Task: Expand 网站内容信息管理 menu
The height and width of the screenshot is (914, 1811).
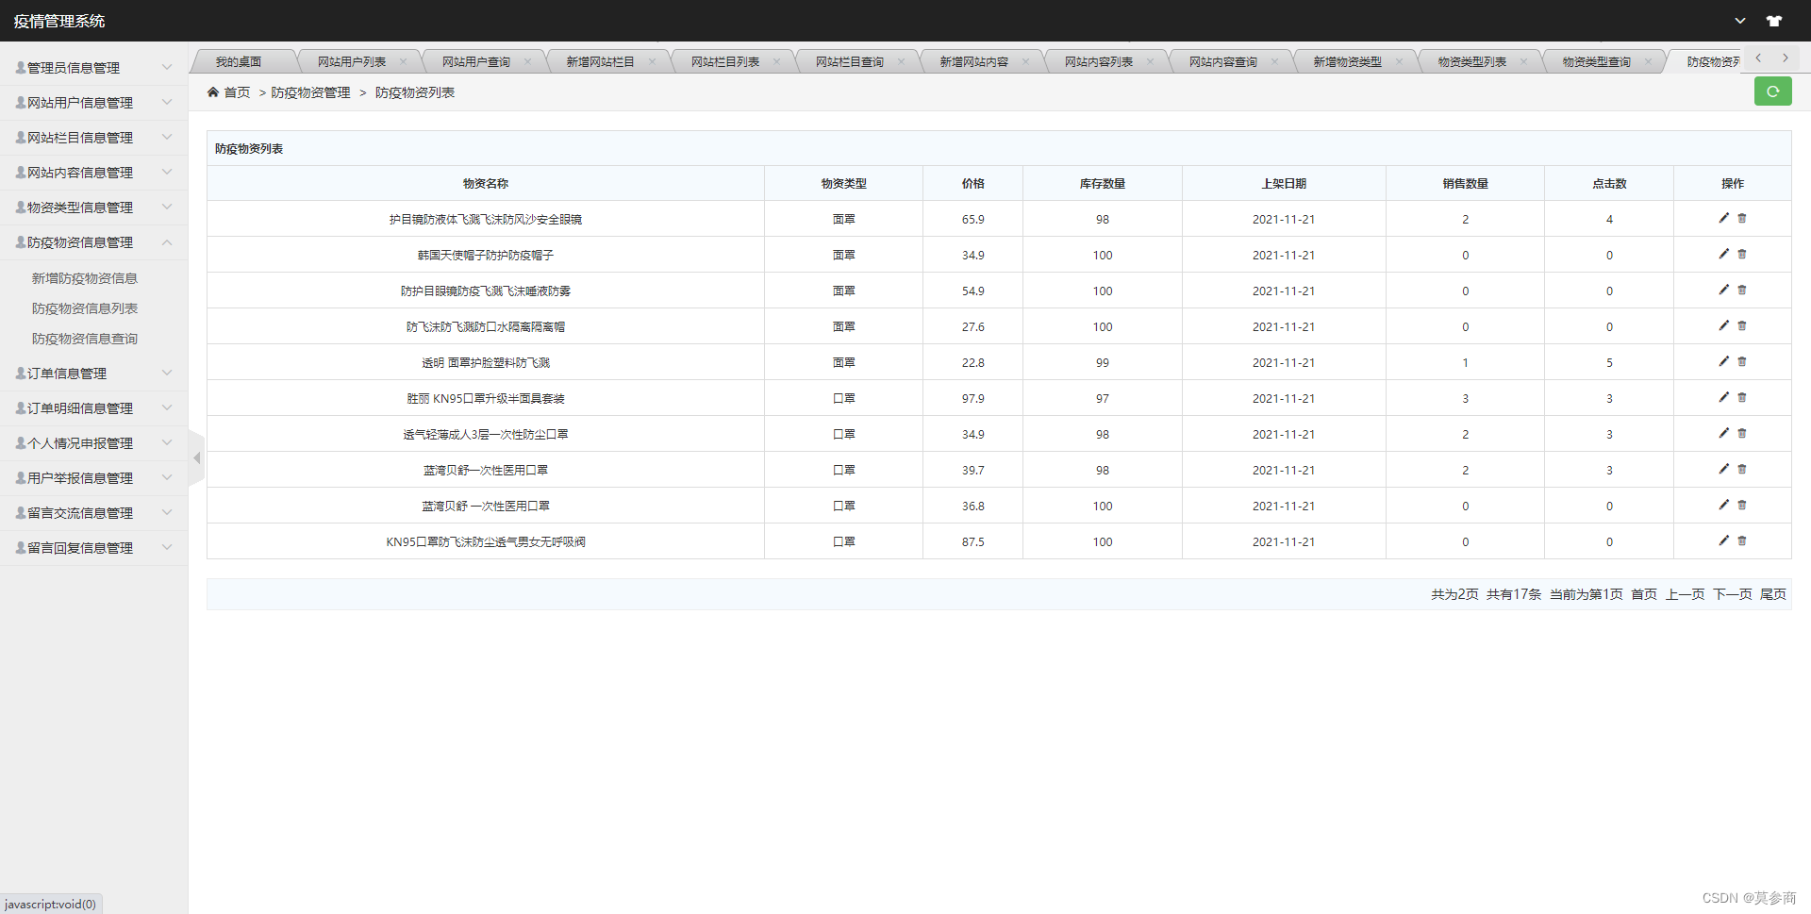Action: 93,173
